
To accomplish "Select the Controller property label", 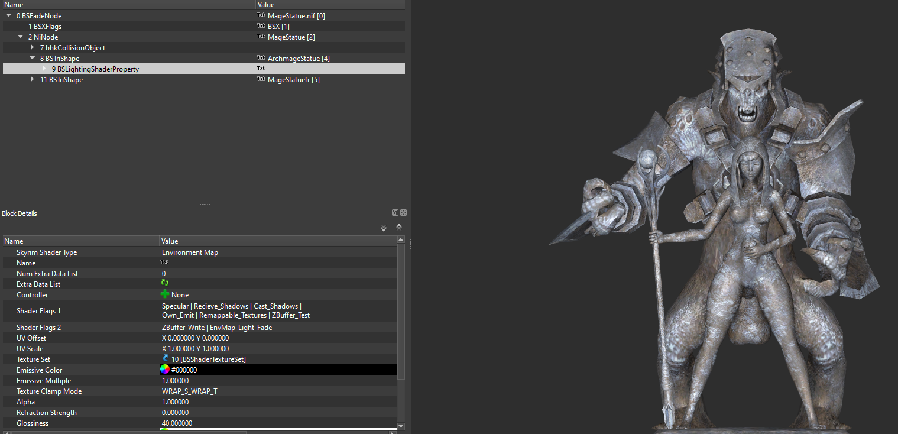I will 33,295.
